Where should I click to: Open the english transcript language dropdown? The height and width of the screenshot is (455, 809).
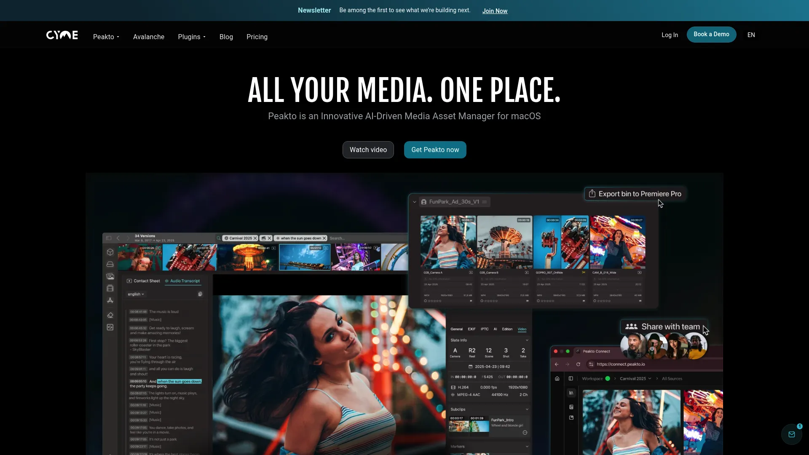(x=136, y=294)
